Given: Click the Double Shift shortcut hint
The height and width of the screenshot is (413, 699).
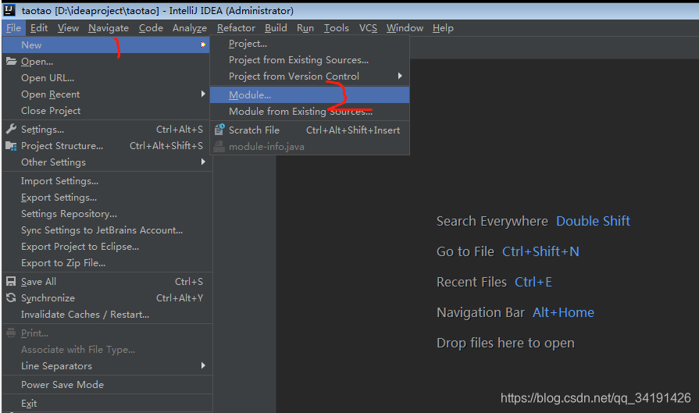Looking at the screenshot, I should click(593, 221).
